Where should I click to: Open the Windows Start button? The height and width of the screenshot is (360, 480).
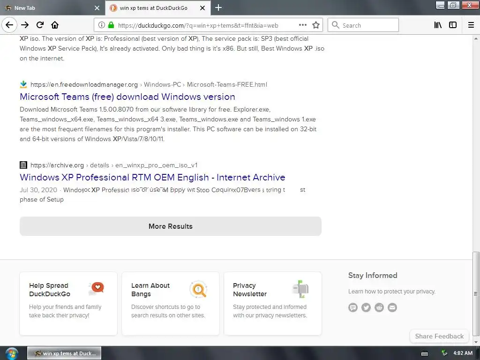12,353
